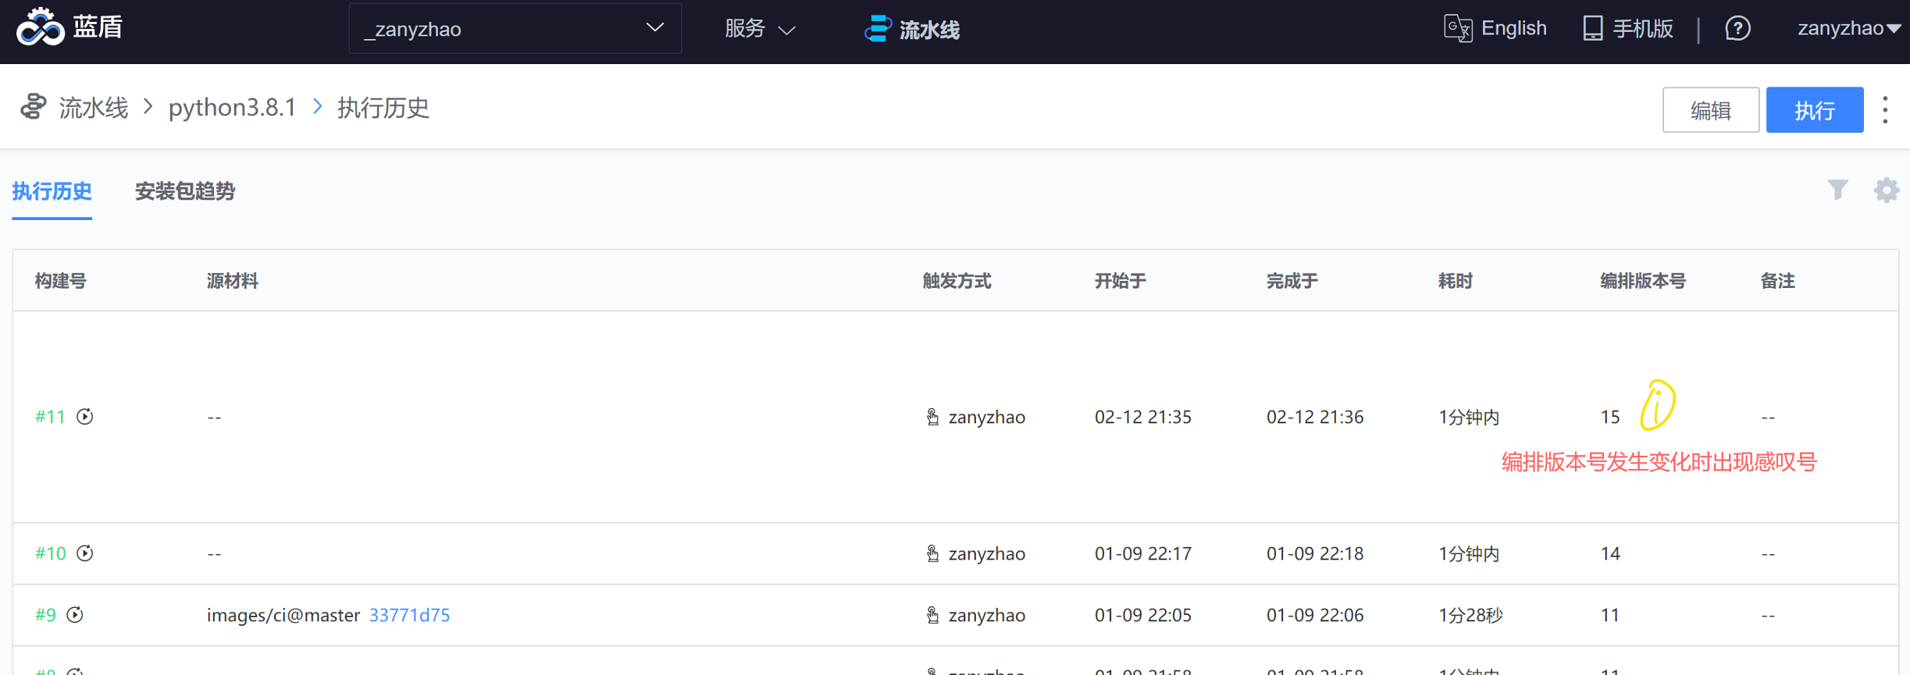Screen dimensions: 1910x675
Task: Select the 执行历史 tab
Action: (52, 191)
